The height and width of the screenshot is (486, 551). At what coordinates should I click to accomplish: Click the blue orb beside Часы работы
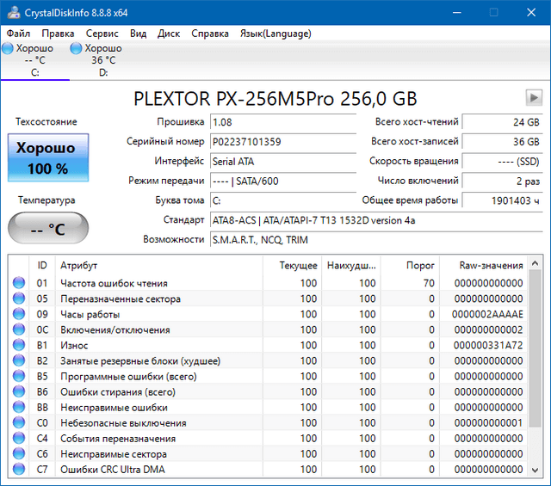tap(19, 315)
